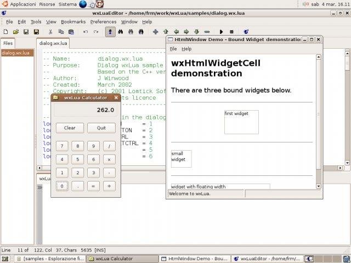This screenshot has width=351, height=263.
Task: Select dialog.wx.lua in the Files list
Action: (17, 53)
